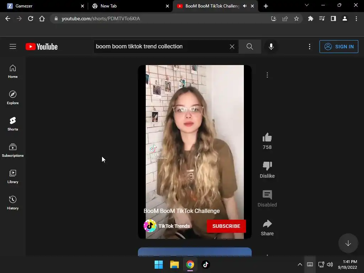Open the TikTok Trends channel avatar
Screen dimensions: 364x273
[150, 226]
